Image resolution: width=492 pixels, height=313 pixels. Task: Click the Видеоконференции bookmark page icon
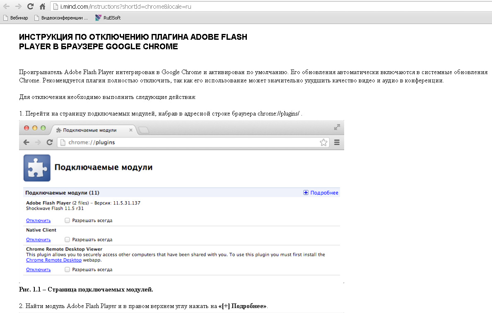coord(36,18)
